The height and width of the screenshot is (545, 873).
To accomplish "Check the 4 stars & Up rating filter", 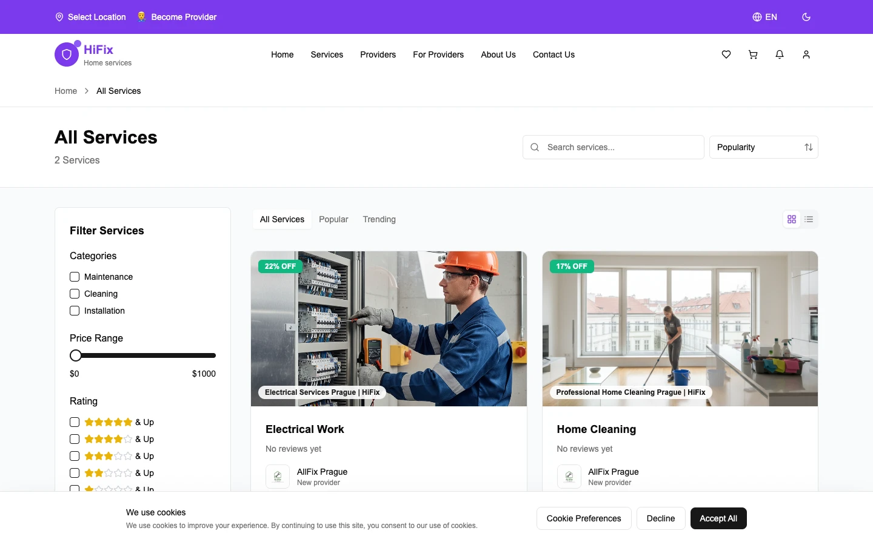I will click(x=75, y=439).
